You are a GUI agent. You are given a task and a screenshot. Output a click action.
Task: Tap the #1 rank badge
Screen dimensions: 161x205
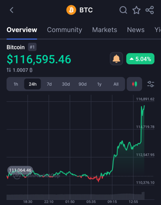pos(32,47)
